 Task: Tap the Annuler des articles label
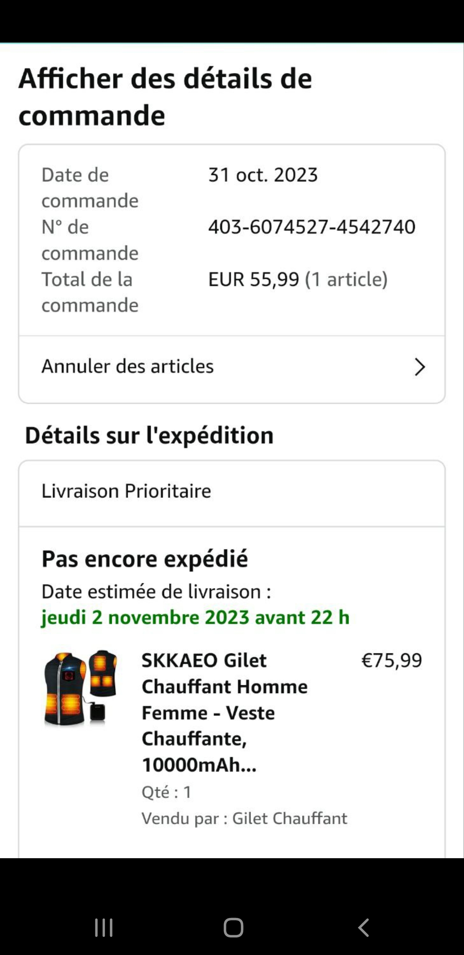tap(128, 367)
